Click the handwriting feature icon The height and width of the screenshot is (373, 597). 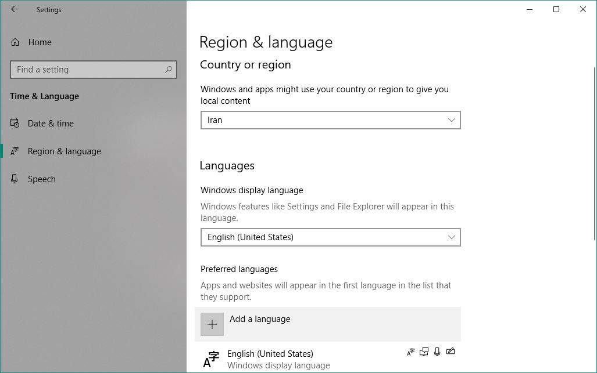(451, 352)
